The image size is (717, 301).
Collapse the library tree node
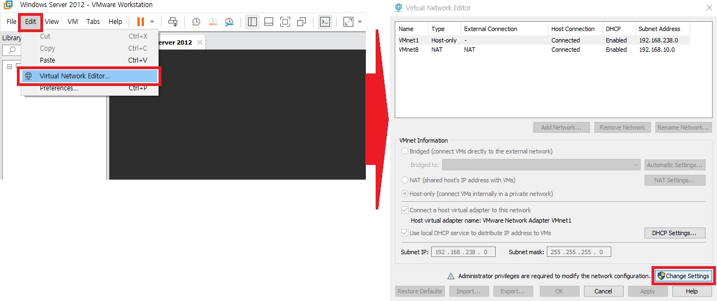tap(9, 66)
